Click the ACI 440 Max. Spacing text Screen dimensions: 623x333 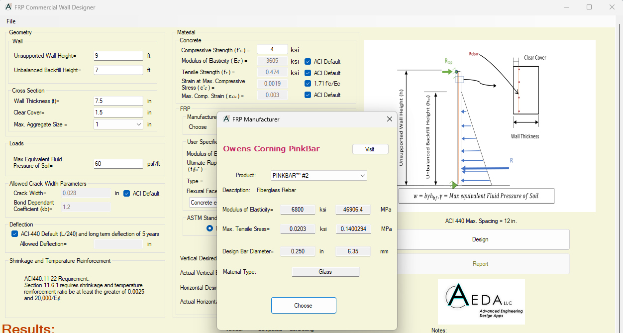click(x=480, y=221)
